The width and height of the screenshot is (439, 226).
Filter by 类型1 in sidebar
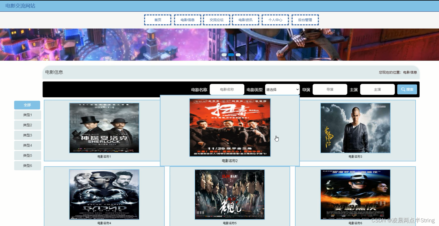point(28,115)
